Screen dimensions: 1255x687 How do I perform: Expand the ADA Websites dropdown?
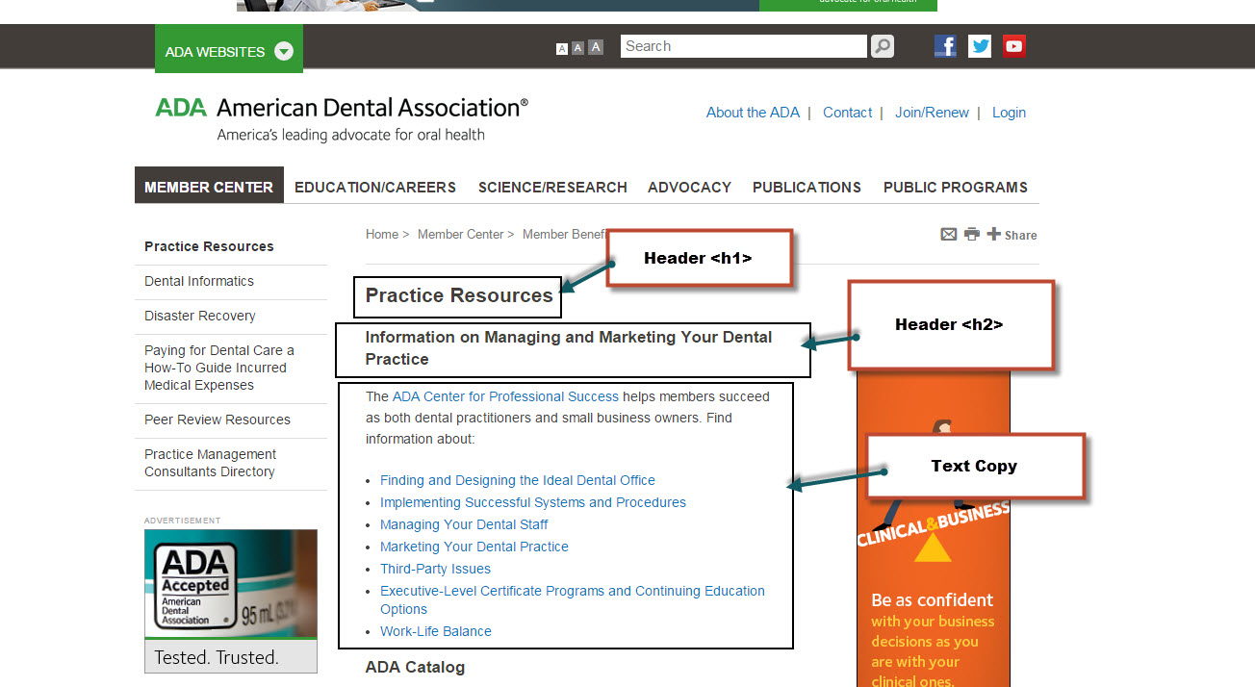point(229,51)
